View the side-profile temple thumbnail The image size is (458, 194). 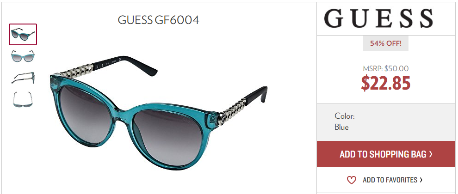(x=23, y=78)
